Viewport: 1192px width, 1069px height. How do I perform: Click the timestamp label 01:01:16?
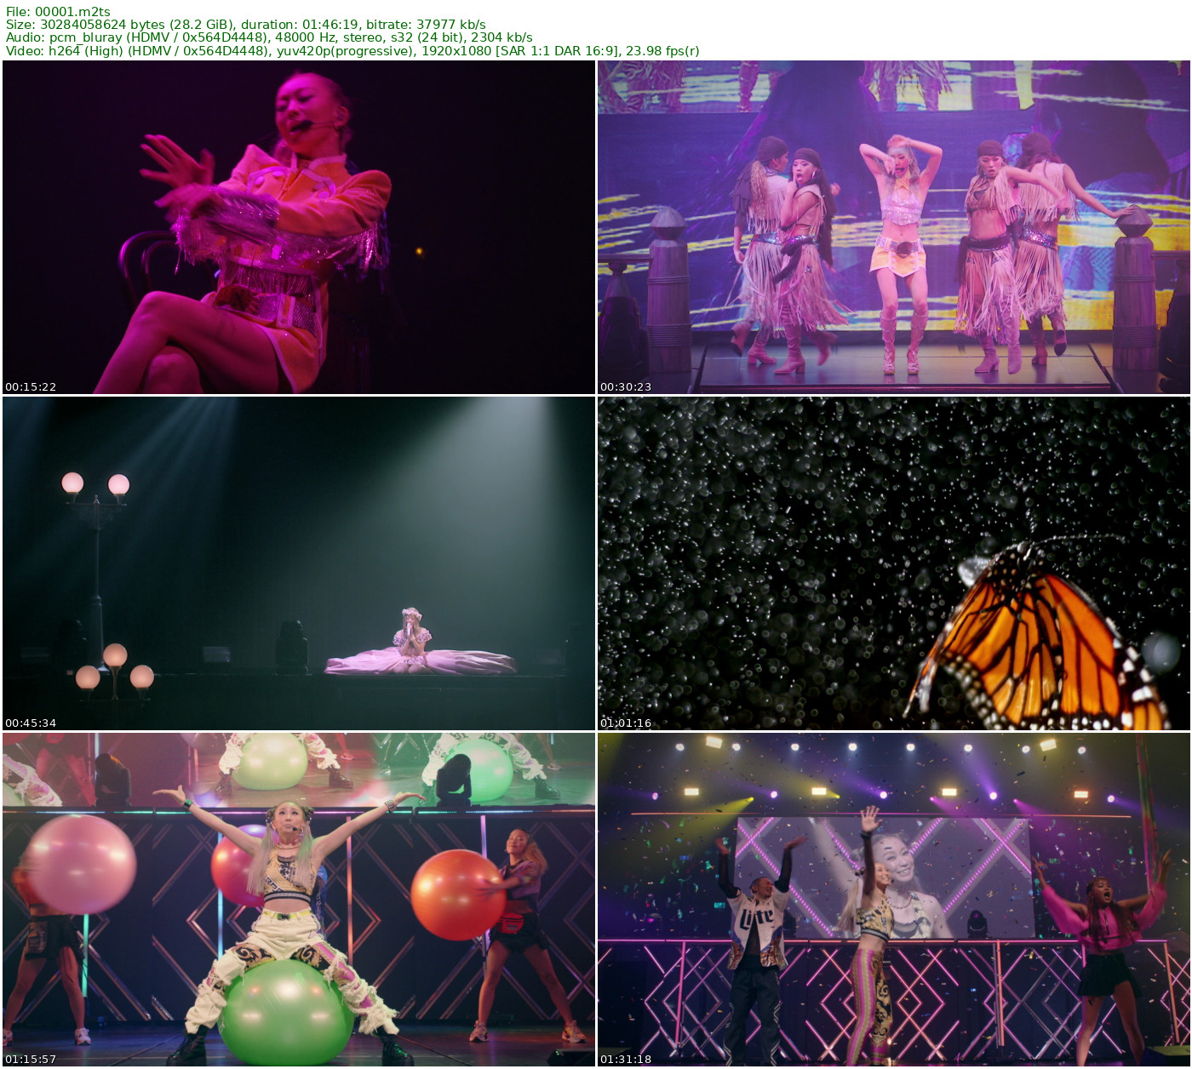click(626, 723)
